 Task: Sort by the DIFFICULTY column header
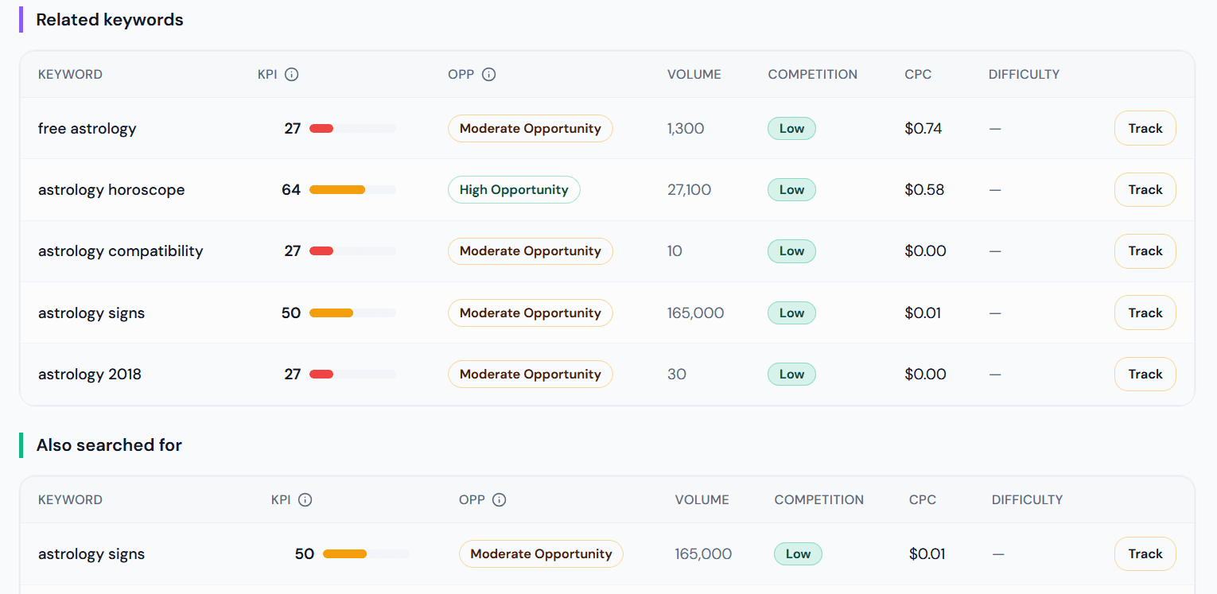click(x=1024, y=74)
